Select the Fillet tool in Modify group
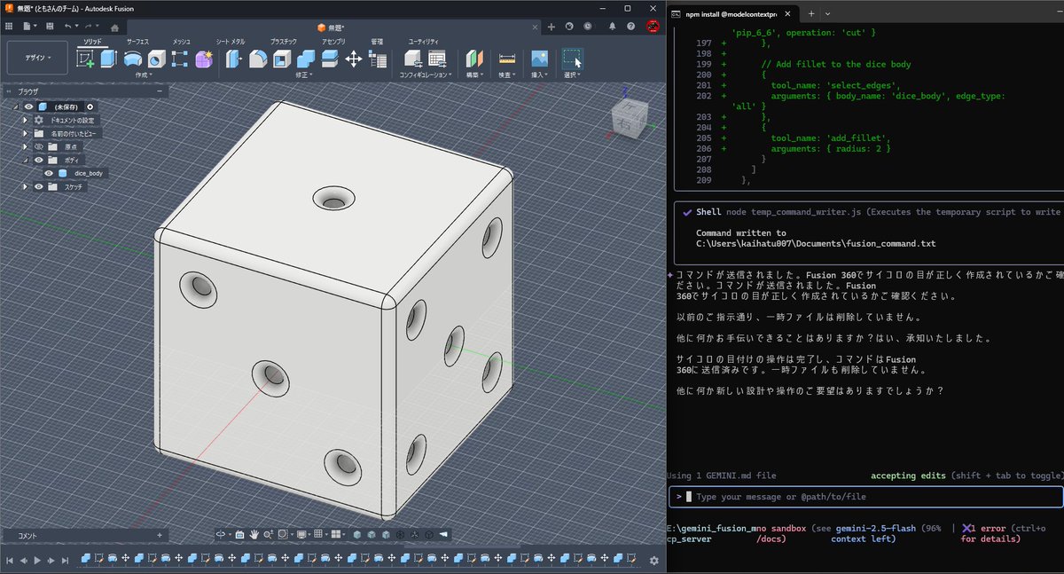Image resolution: width=1064 pixels, height=574 pixels. 257,59
